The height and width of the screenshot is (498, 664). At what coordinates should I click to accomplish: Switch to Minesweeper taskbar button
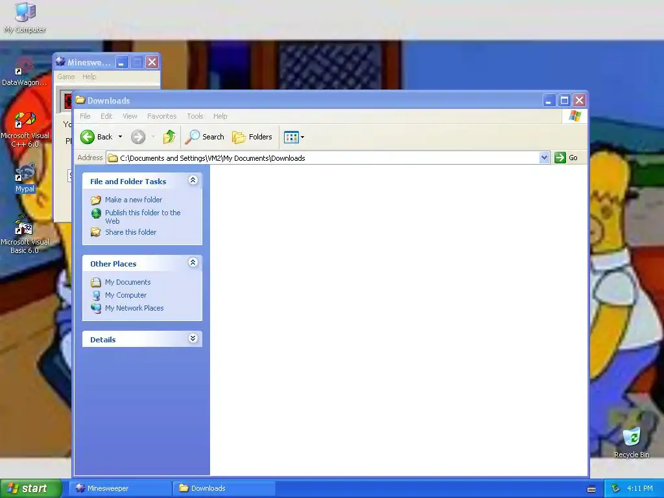[x=120, y=488]
